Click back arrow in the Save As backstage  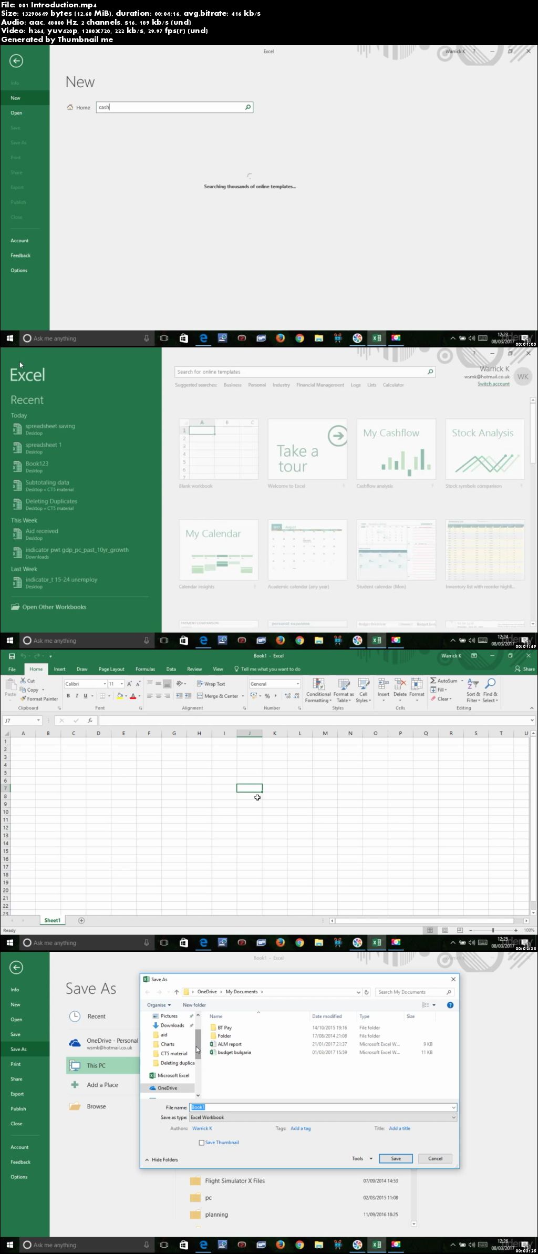16,968
